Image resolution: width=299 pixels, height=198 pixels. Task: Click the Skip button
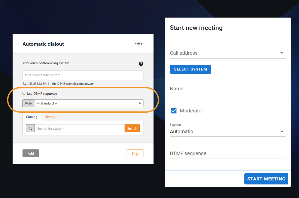click(x=135, y=153)
